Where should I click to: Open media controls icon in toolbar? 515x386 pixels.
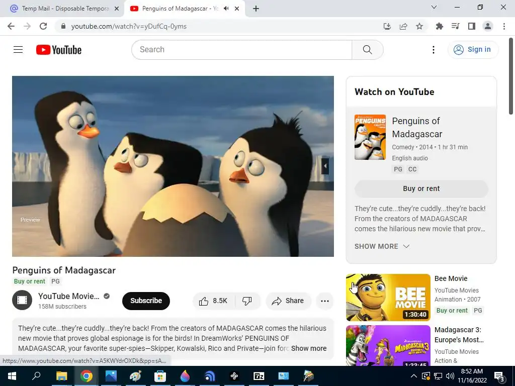click(x=455, y=26)
